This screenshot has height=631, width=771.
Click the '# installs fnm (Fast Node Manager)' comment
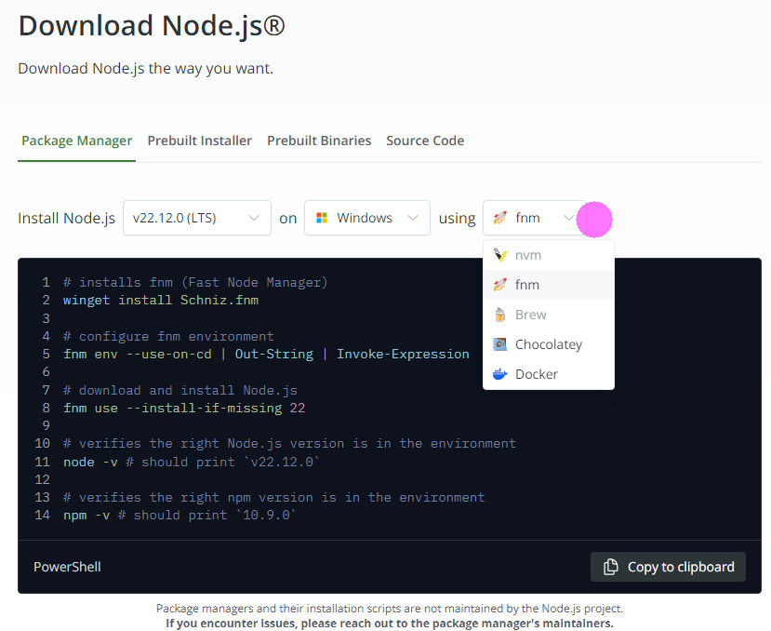click(x=195, y=283)
